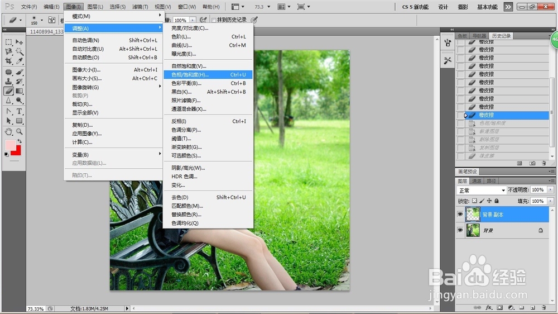Select the Hand tool

point(8,132)
